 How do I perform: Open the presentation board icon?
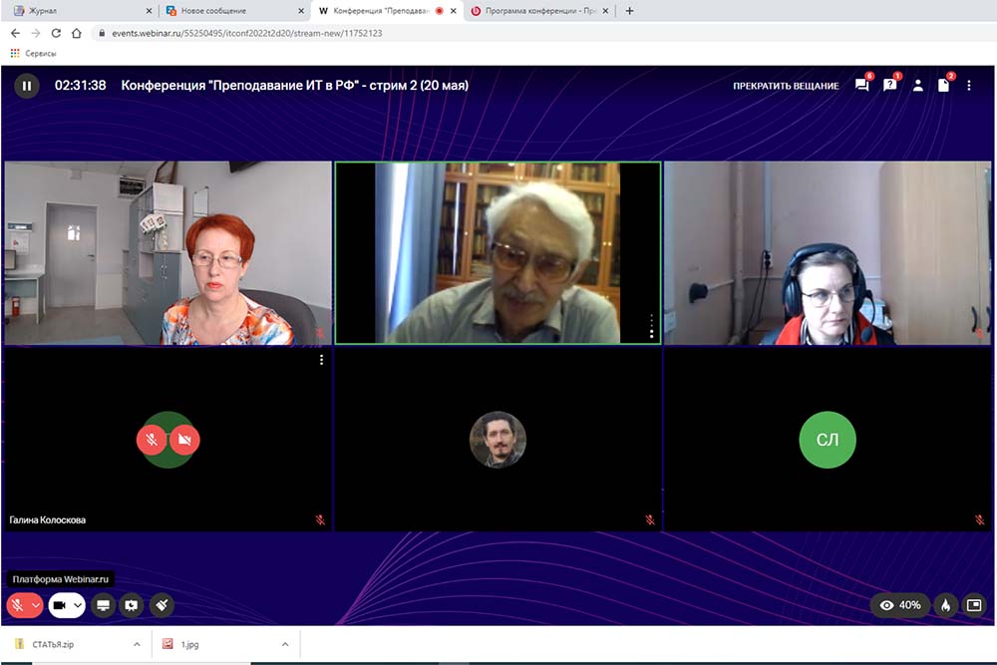pos(132,605)
